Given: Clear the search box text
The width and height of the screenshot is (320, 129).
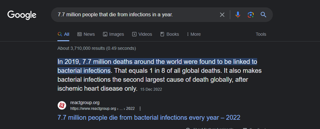Looking at the screenshot, I should [x=222, y=15].
